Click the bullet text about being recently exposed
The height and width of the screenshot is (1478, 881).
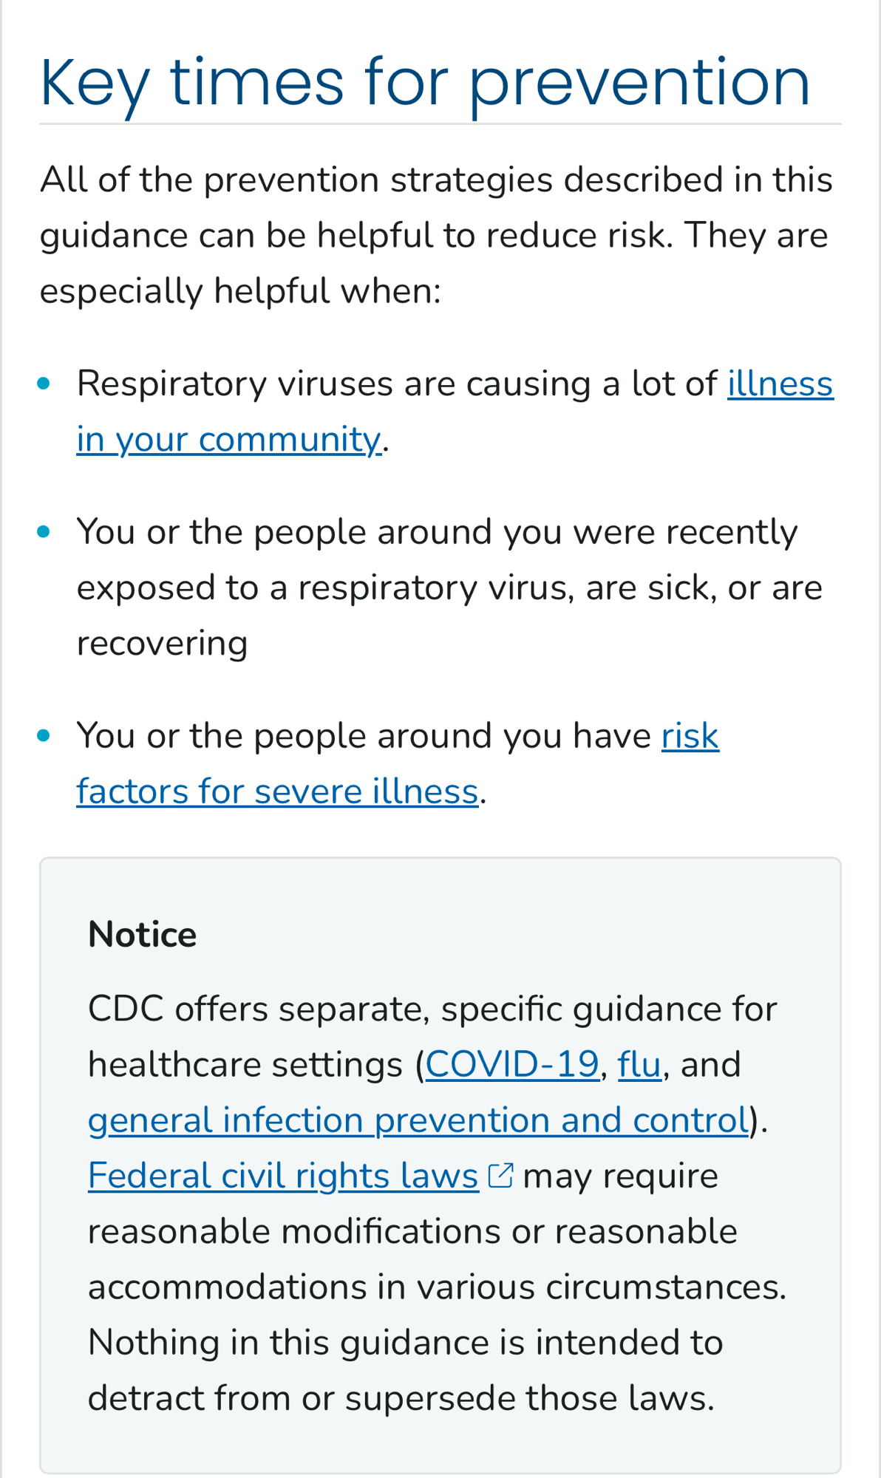449,588
